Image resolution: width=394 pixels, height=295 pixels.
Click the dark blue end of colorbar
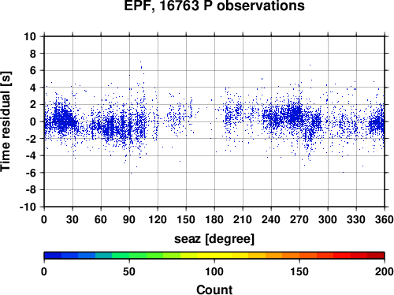(53, 256)
